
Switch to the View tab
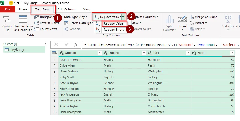pos(87,9)
